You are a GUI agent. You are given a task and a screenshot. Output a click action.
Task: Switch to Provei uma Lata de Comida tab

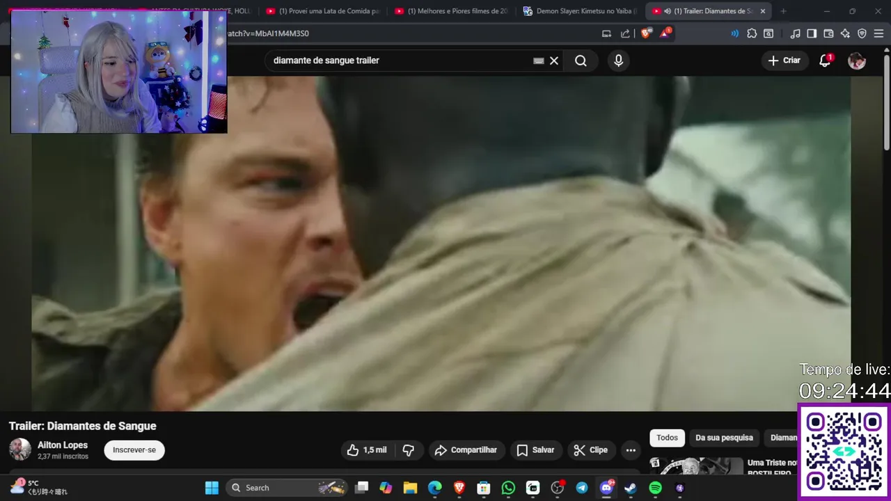coord(323,11)
